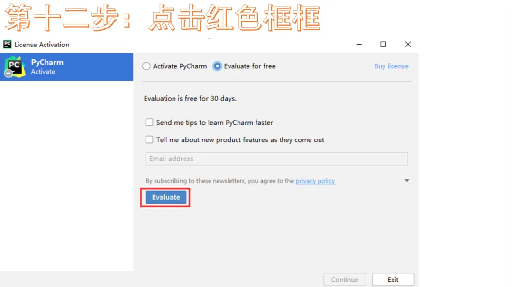Select the Activate PyCharm radio button
Image resolution: width=512 pixels, height=287 pixels.
pyautogui.click(x=146, y=66)
